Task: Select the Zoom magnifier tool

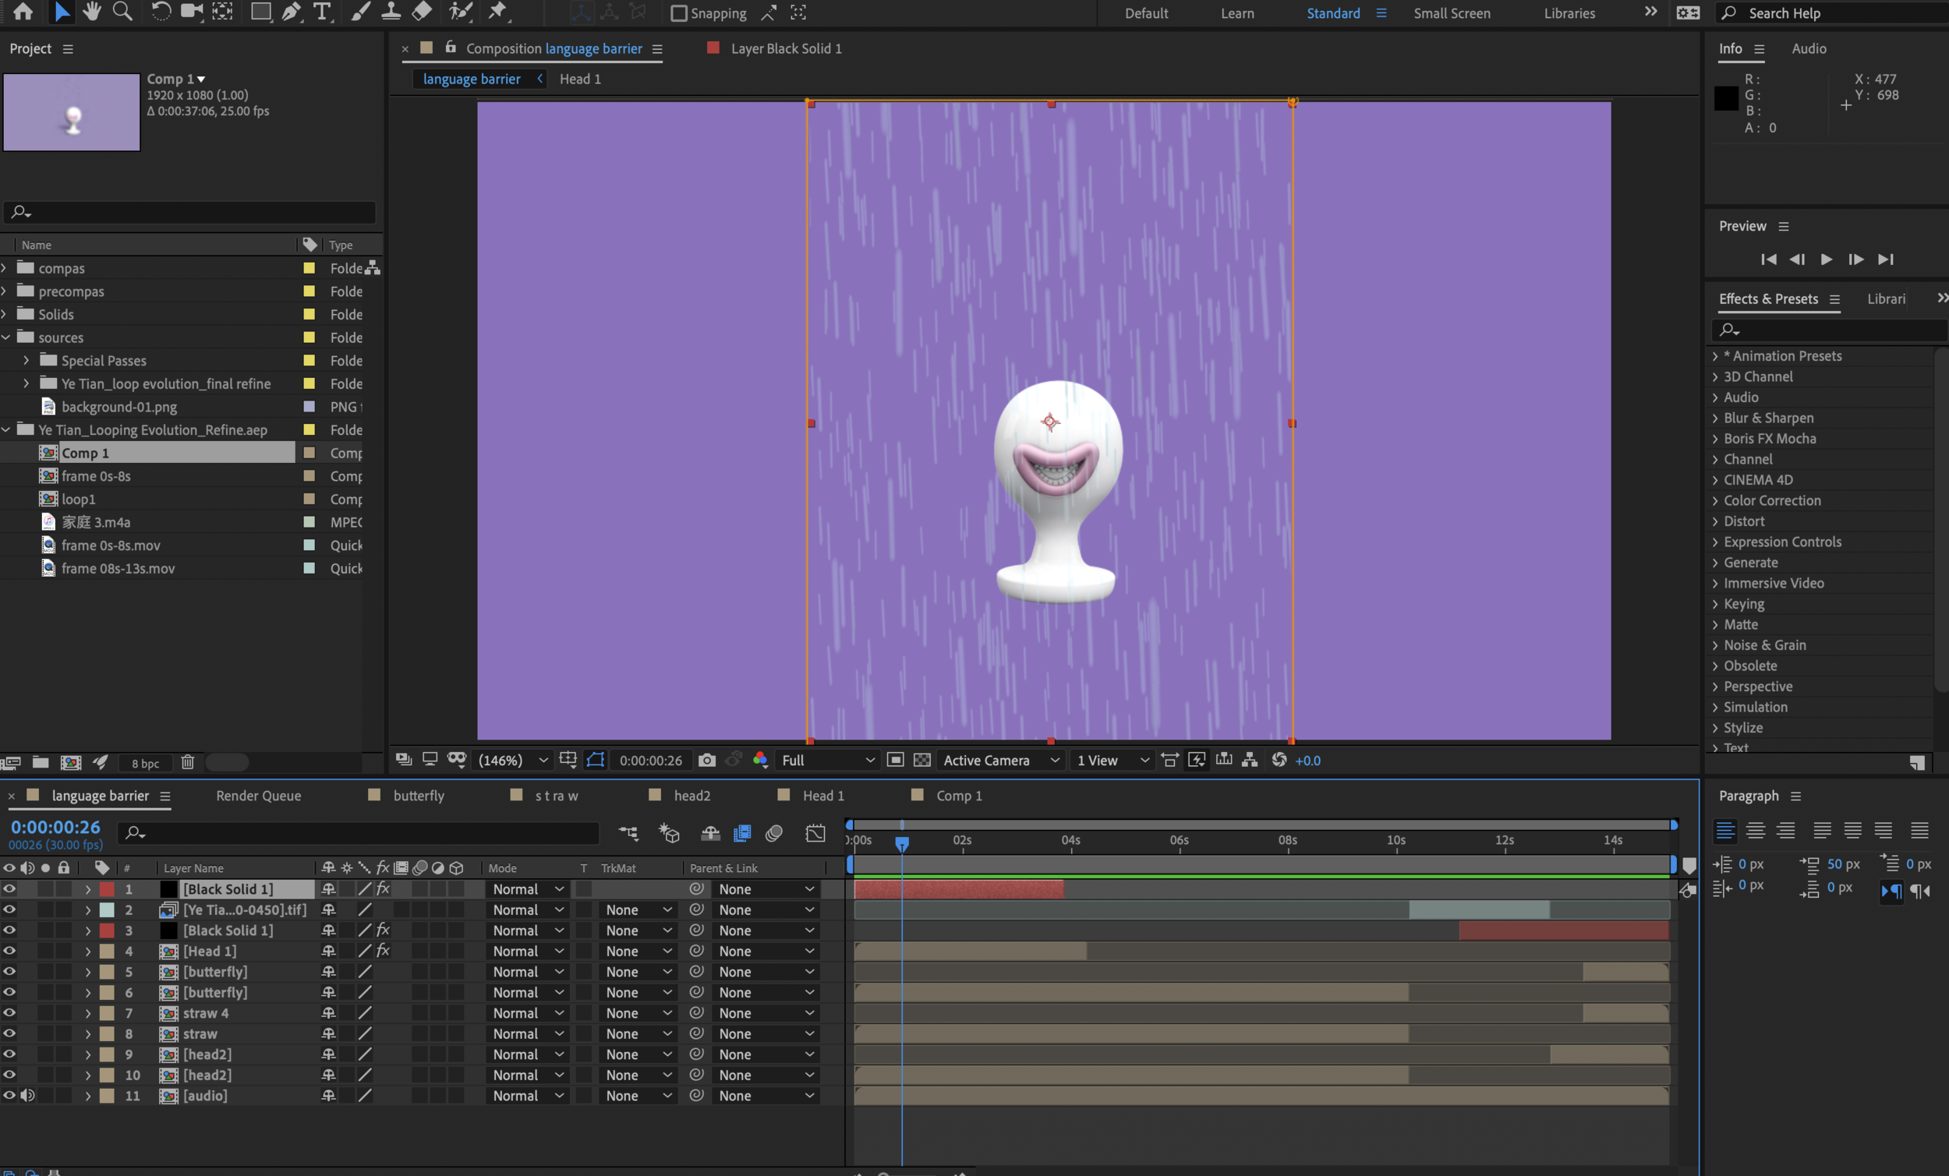Action: (x=122, y=12)
